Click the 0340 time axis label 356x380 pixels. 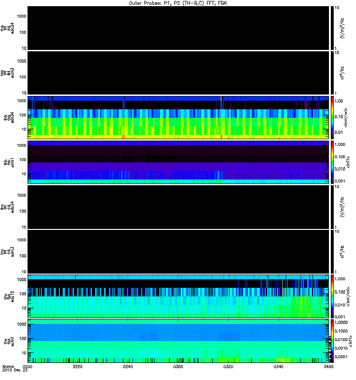(x=279, y=366)
